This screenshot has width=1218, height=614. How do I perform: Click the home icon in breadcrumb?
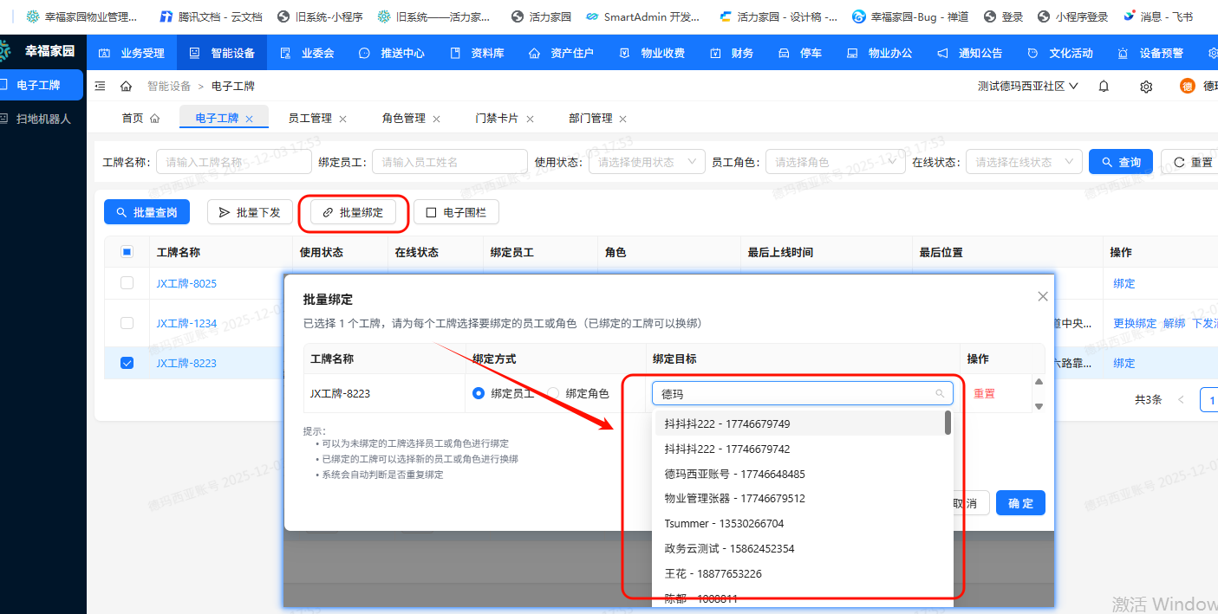click(126, 87)
